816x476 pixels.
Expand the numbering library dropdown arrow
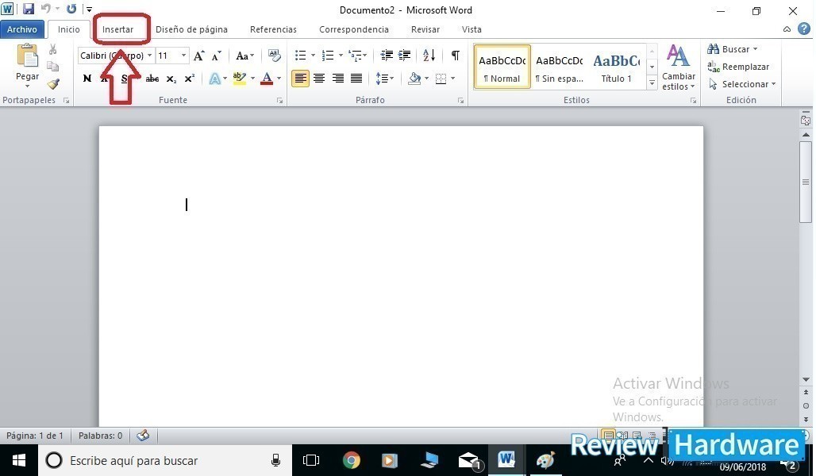[341, 56]
